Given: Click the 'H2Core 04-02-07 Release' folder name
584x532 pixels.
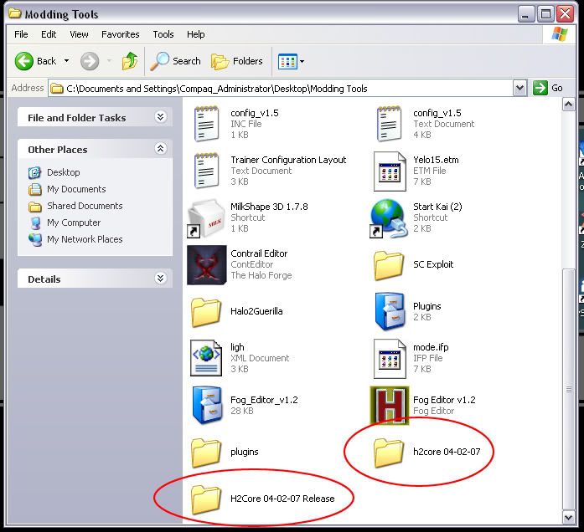Looking at the screenshot, I should click(x=282, y=499).
